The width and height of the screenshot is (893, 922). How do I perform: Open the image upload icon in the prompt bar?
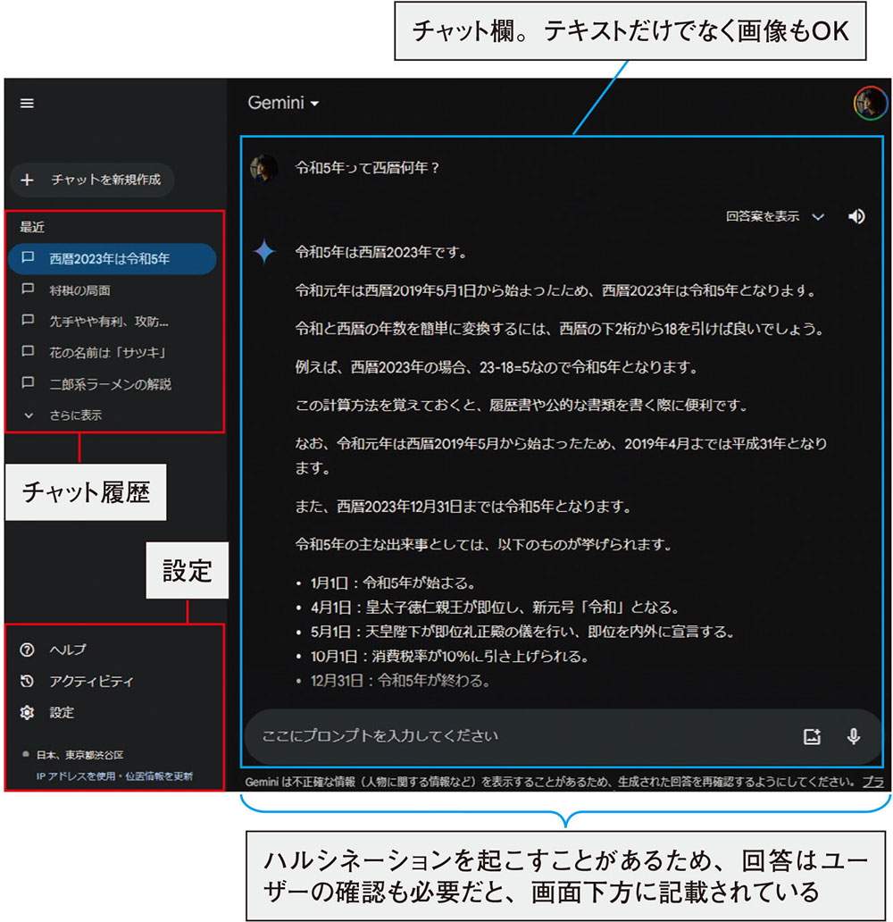coord(812,736)
